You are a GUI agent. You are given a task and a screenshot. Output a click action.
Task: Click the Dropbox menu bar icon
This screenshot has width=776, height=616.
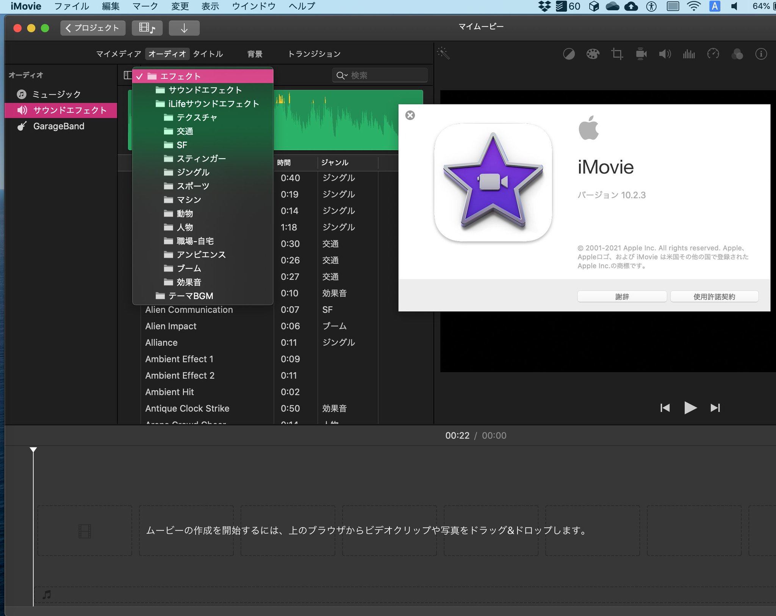point(544,6)
